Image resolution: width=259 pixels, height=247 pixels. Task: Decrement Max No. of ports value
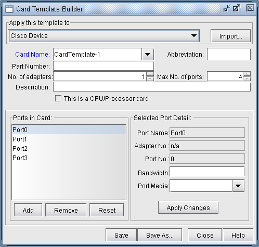pos(247,79)
